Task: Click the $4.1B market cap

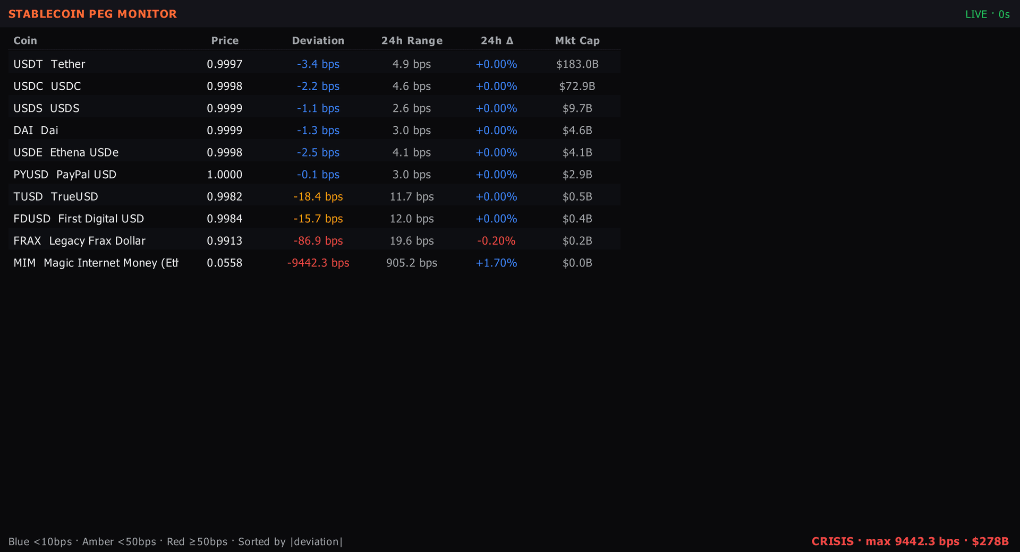Action: click(x=577, y=153)
